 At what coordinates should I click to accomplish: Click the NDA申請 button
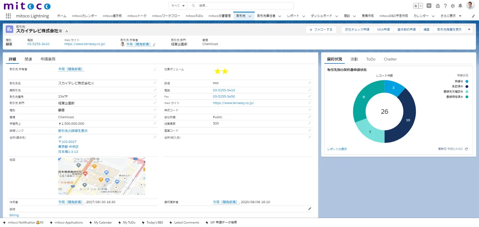(x=383, y=29)
